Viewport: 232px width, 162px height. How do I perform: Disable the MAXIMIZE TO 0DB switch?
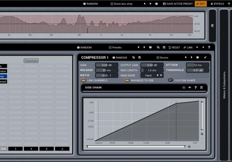(x=127, y=80)
